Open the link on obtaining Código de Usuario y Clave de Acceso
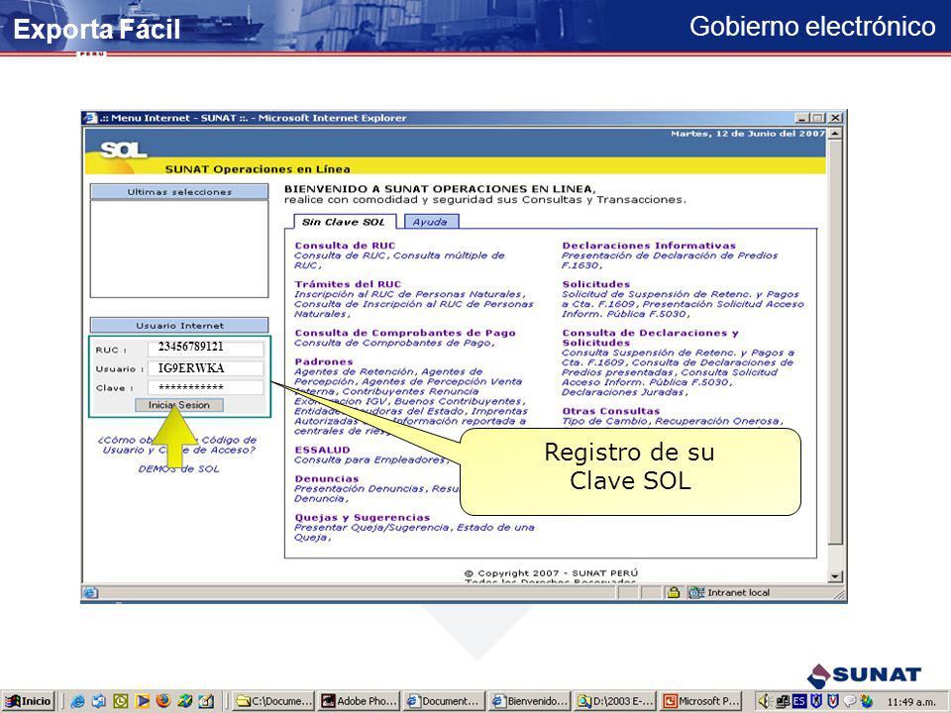951x713 pixels. [x=179, y=445]
